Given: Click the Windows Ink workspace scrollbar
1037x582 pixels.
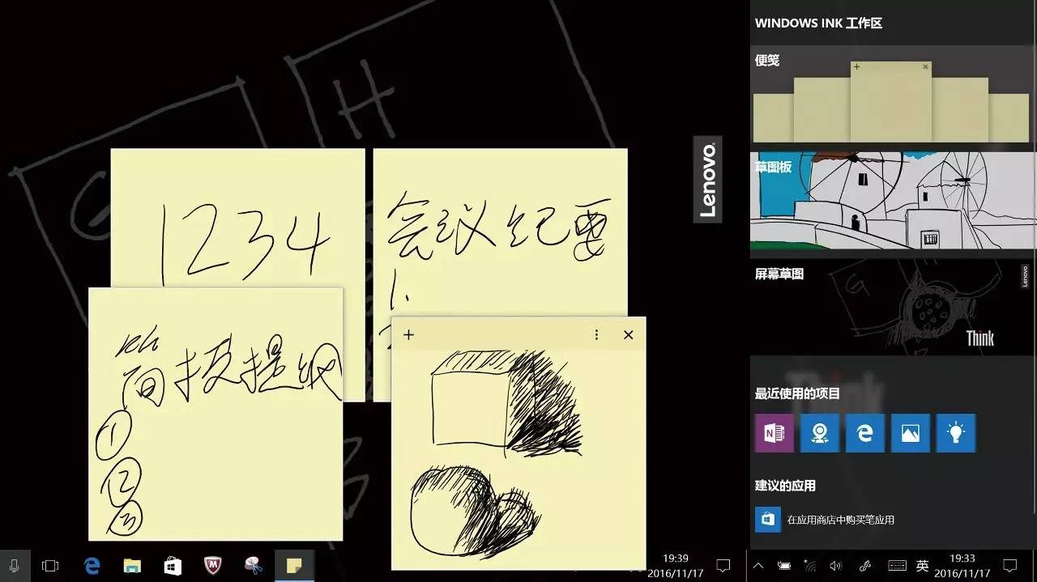Looking at the screenshot, I should [1035, 279].
